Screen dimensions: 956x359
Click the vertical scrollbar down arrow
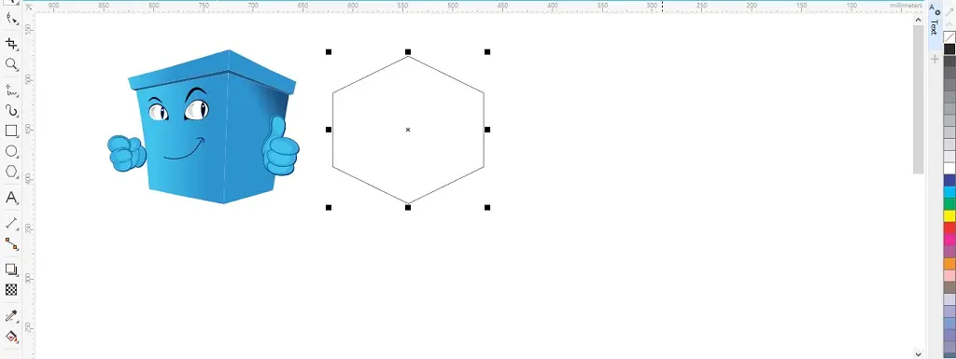tap(919, 353)
